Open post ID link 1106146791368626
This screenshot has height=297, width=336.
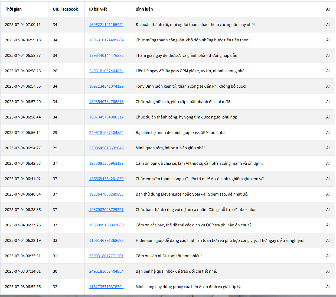click(x=106, y=240)
